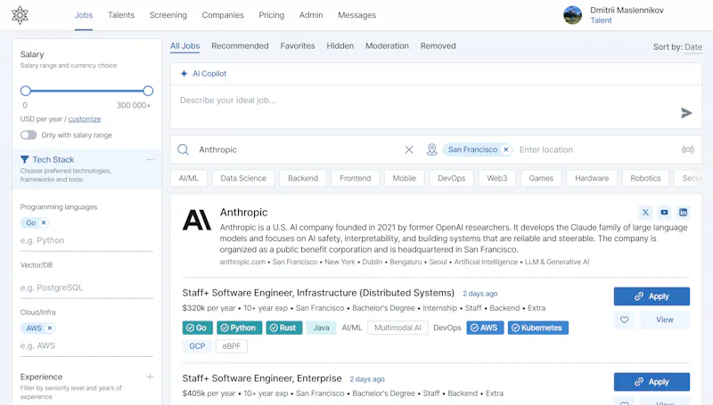Image resolution: width=713 pixels, height=405 pixels.
Task: Filter by Games category chip
Action: pos(541,178)
